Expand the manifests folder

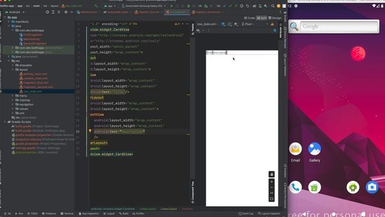point(9,22)
